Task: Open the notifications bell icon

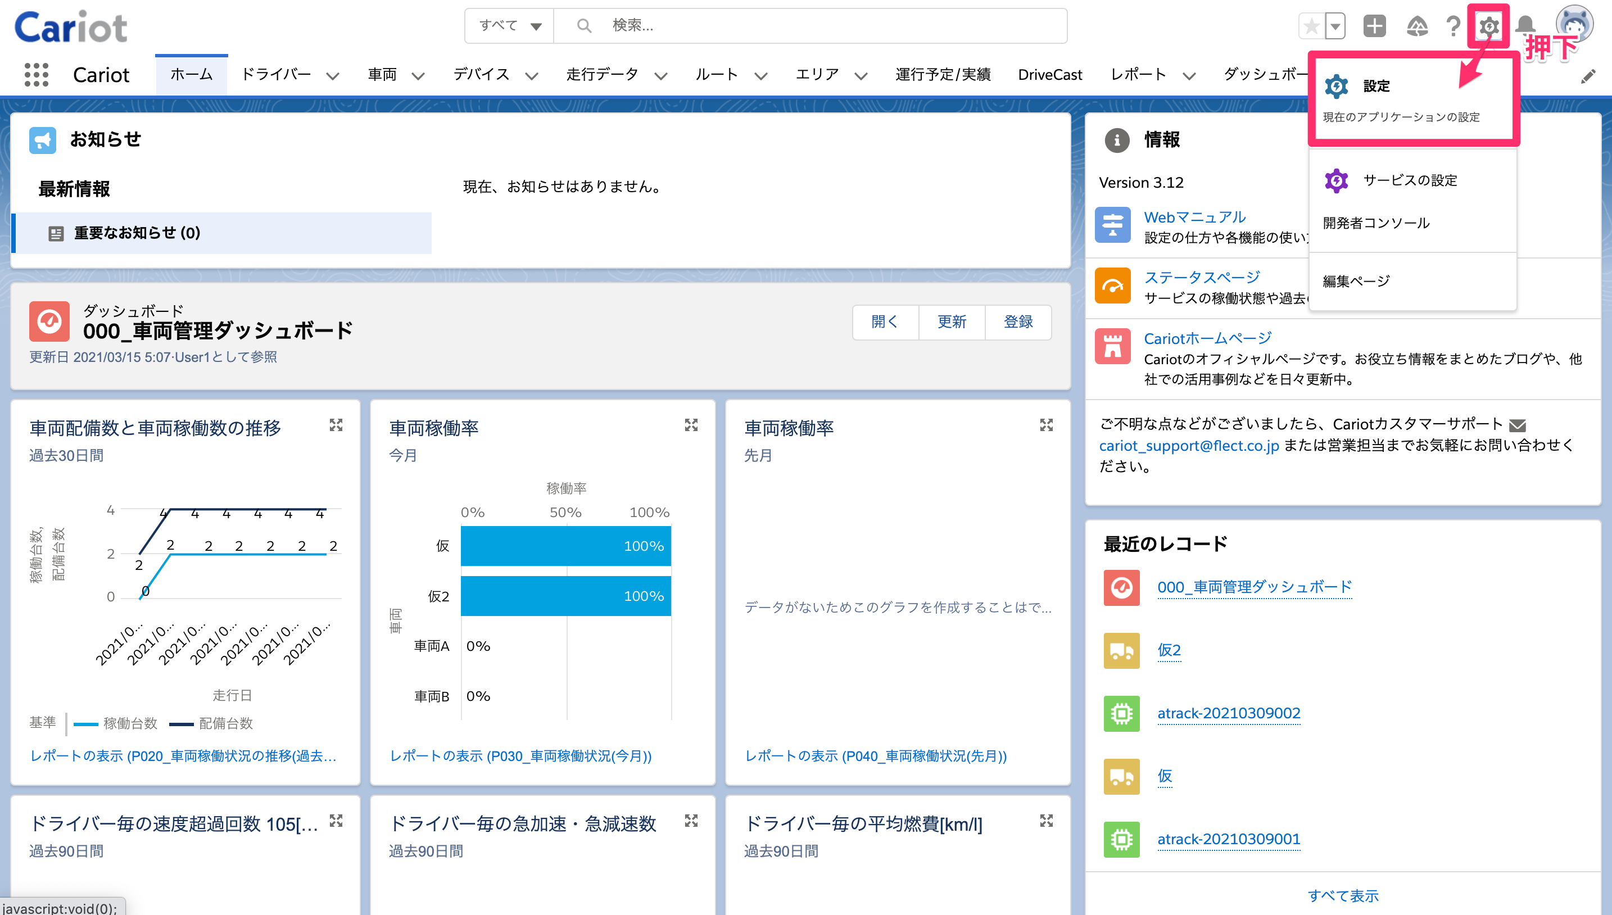Action: (1525, 26)
